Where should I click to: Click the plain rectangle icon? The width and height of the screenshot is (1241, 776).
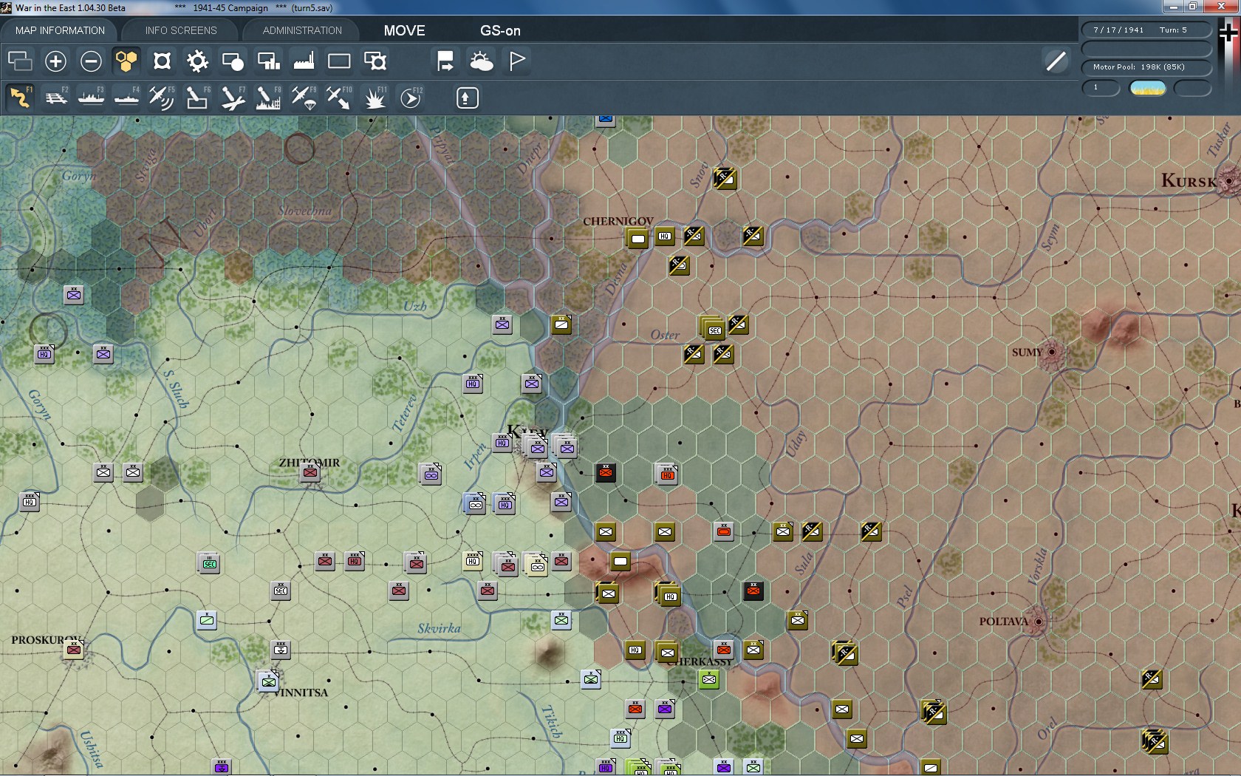[339, 61]
